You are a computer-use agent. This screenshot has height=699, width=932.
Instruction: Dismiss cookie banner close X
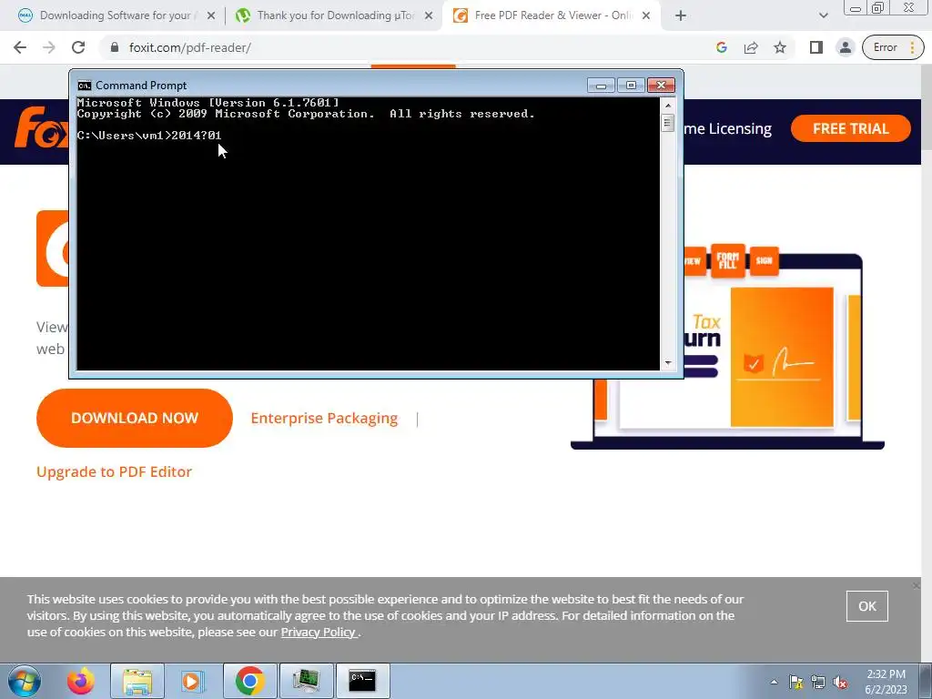[917, 586]
